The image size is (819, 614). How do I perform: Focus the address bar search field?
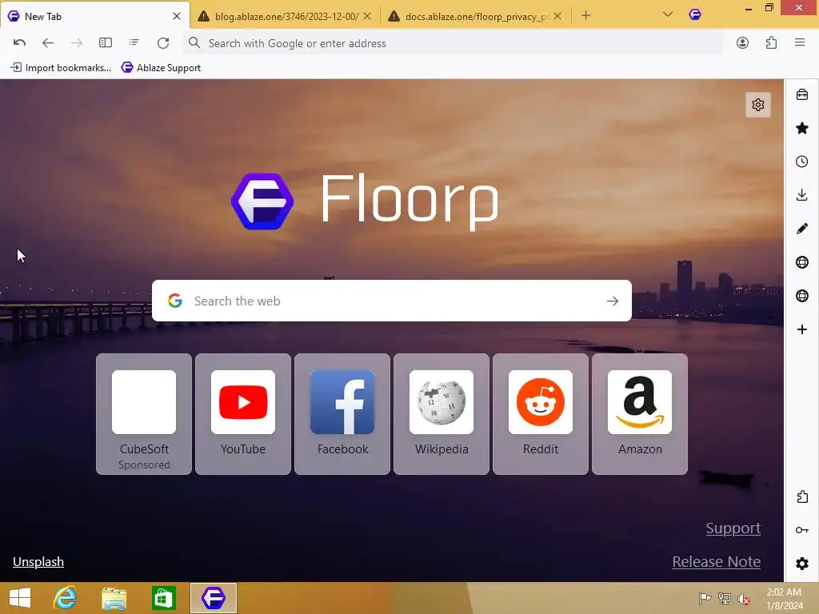click(453, 43)
